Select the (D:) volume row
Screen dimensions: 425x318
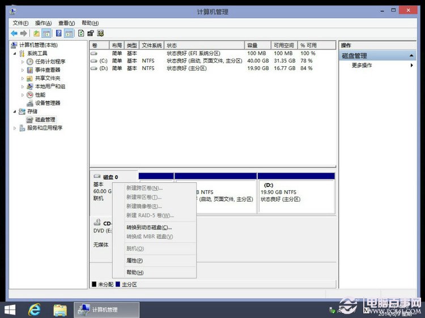click(212, 68)
